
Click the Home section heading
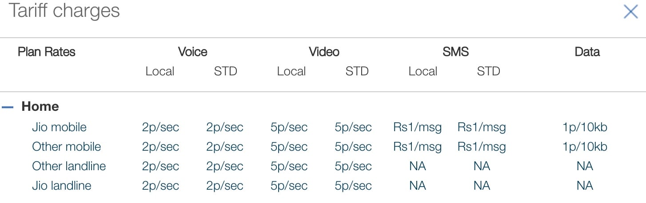click(40, 107)
